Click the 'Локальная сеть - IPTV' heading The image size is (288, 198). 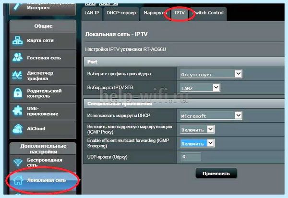(x=116, y=35)
